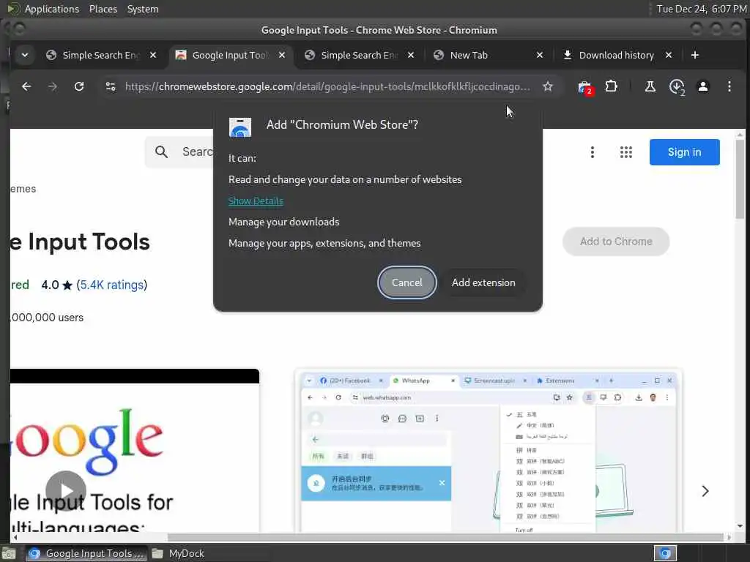Screen dimensions: 750x562
Task: Switch to first Simple Search Engine tab
Action: [x=100, y=55]
